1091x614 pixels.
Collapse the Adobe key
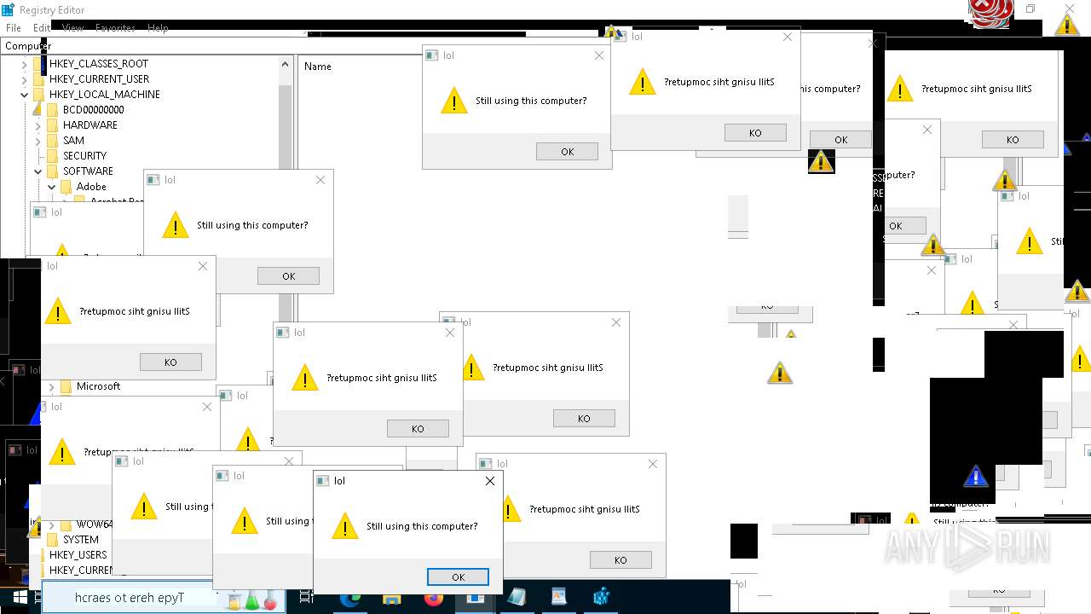(52, 187)
